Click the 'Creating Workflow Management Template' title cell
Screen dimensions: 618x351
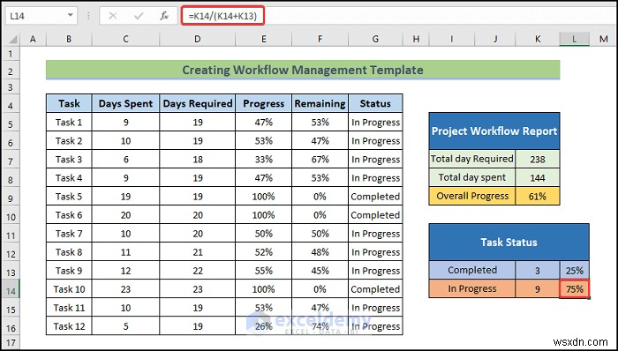pyautogui.click(x=303, y=70)
